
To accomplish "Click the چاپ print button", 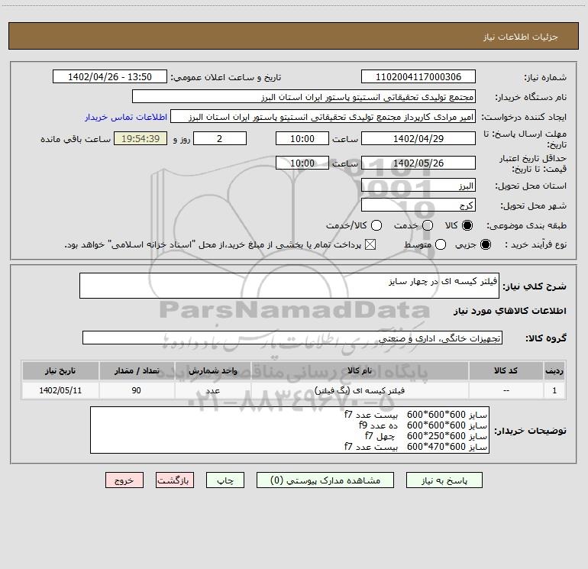I will [225, 480].
